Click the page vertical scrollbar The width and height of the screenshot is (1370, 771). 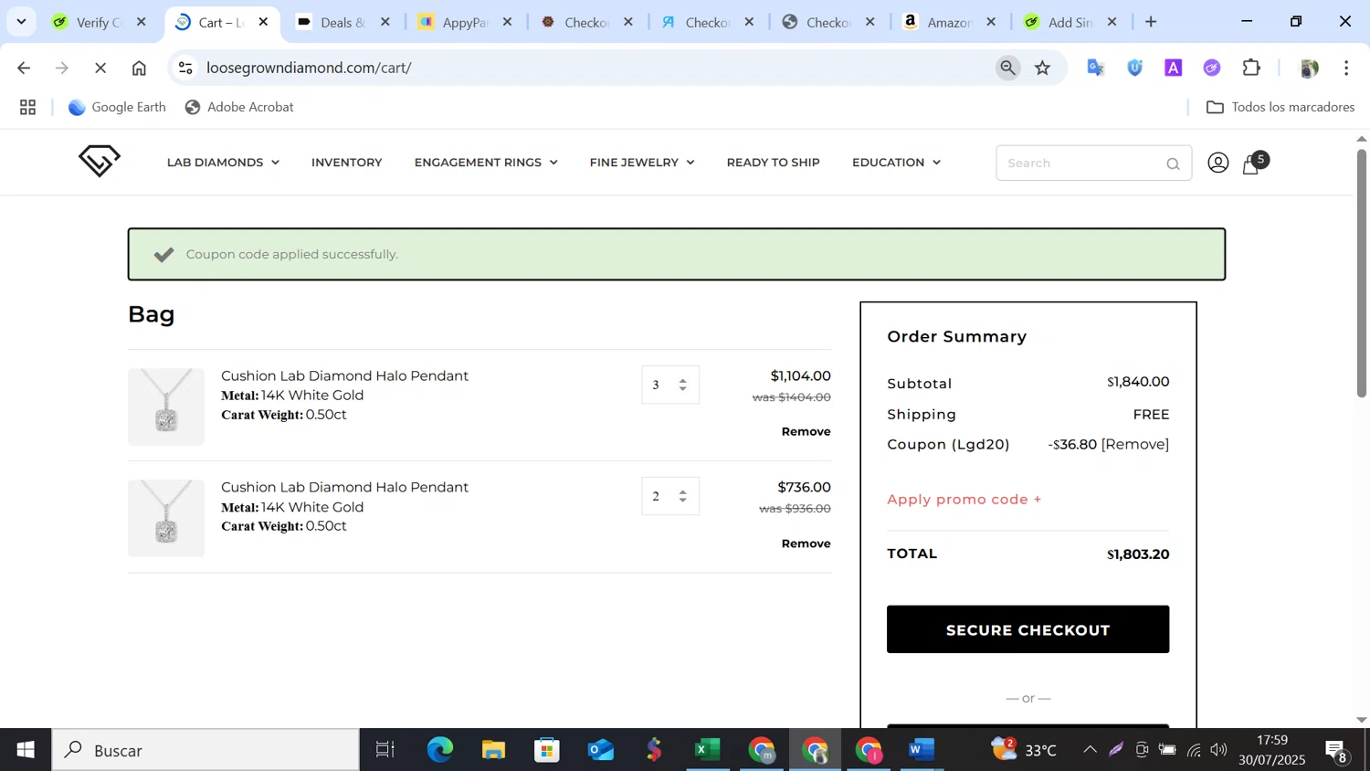point(1361,272)
